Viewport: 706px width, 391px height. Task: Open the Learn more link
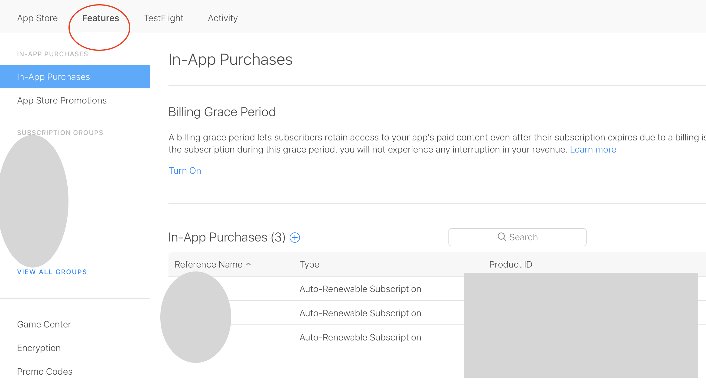(x=593, y=149)
